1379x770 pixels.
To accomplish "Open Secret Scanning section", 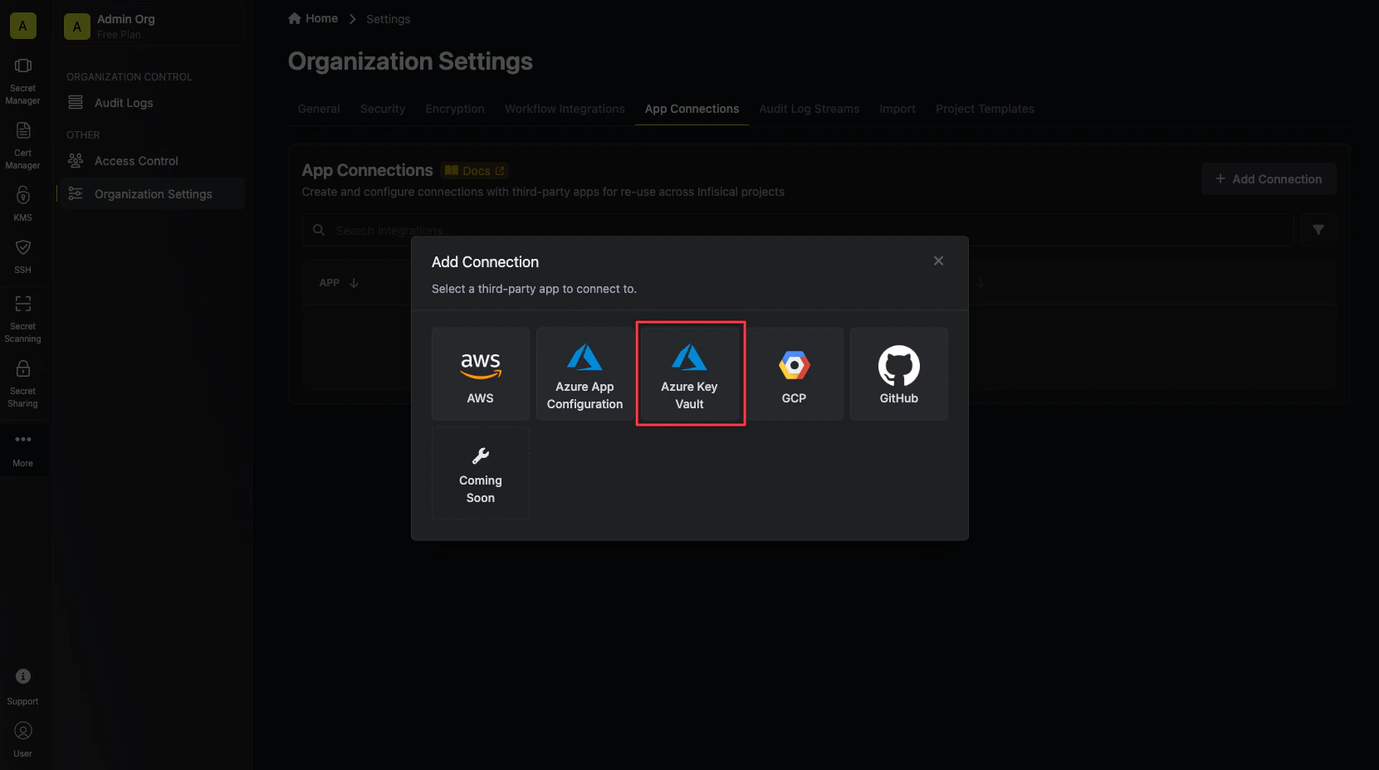I will pos(23,319).
